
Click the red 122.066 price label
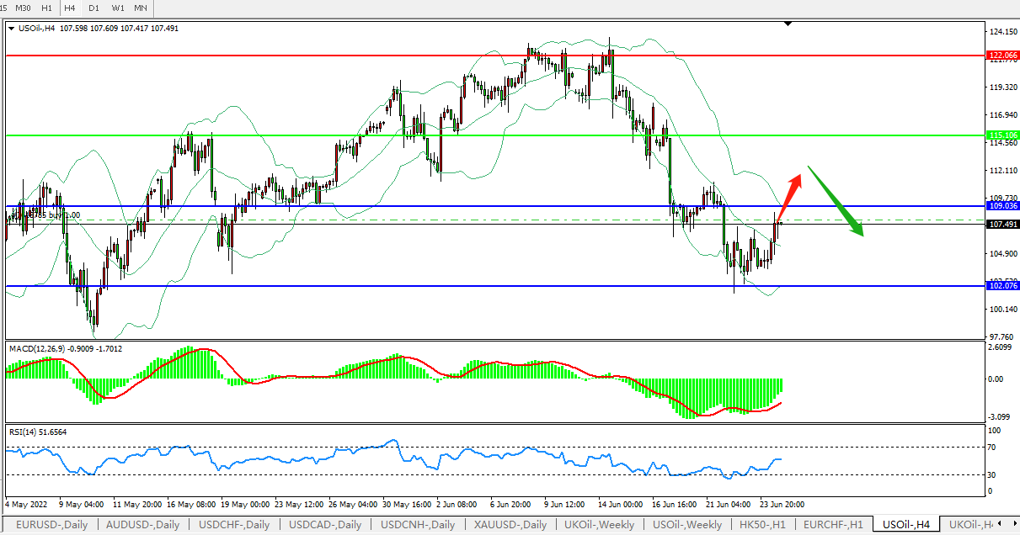click(x=1002, y=55)
